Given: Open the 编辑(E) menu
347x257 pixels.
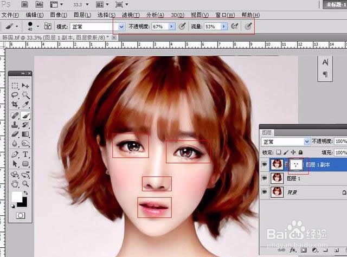Looking at the screenshot, I should (x=35, y=15).
